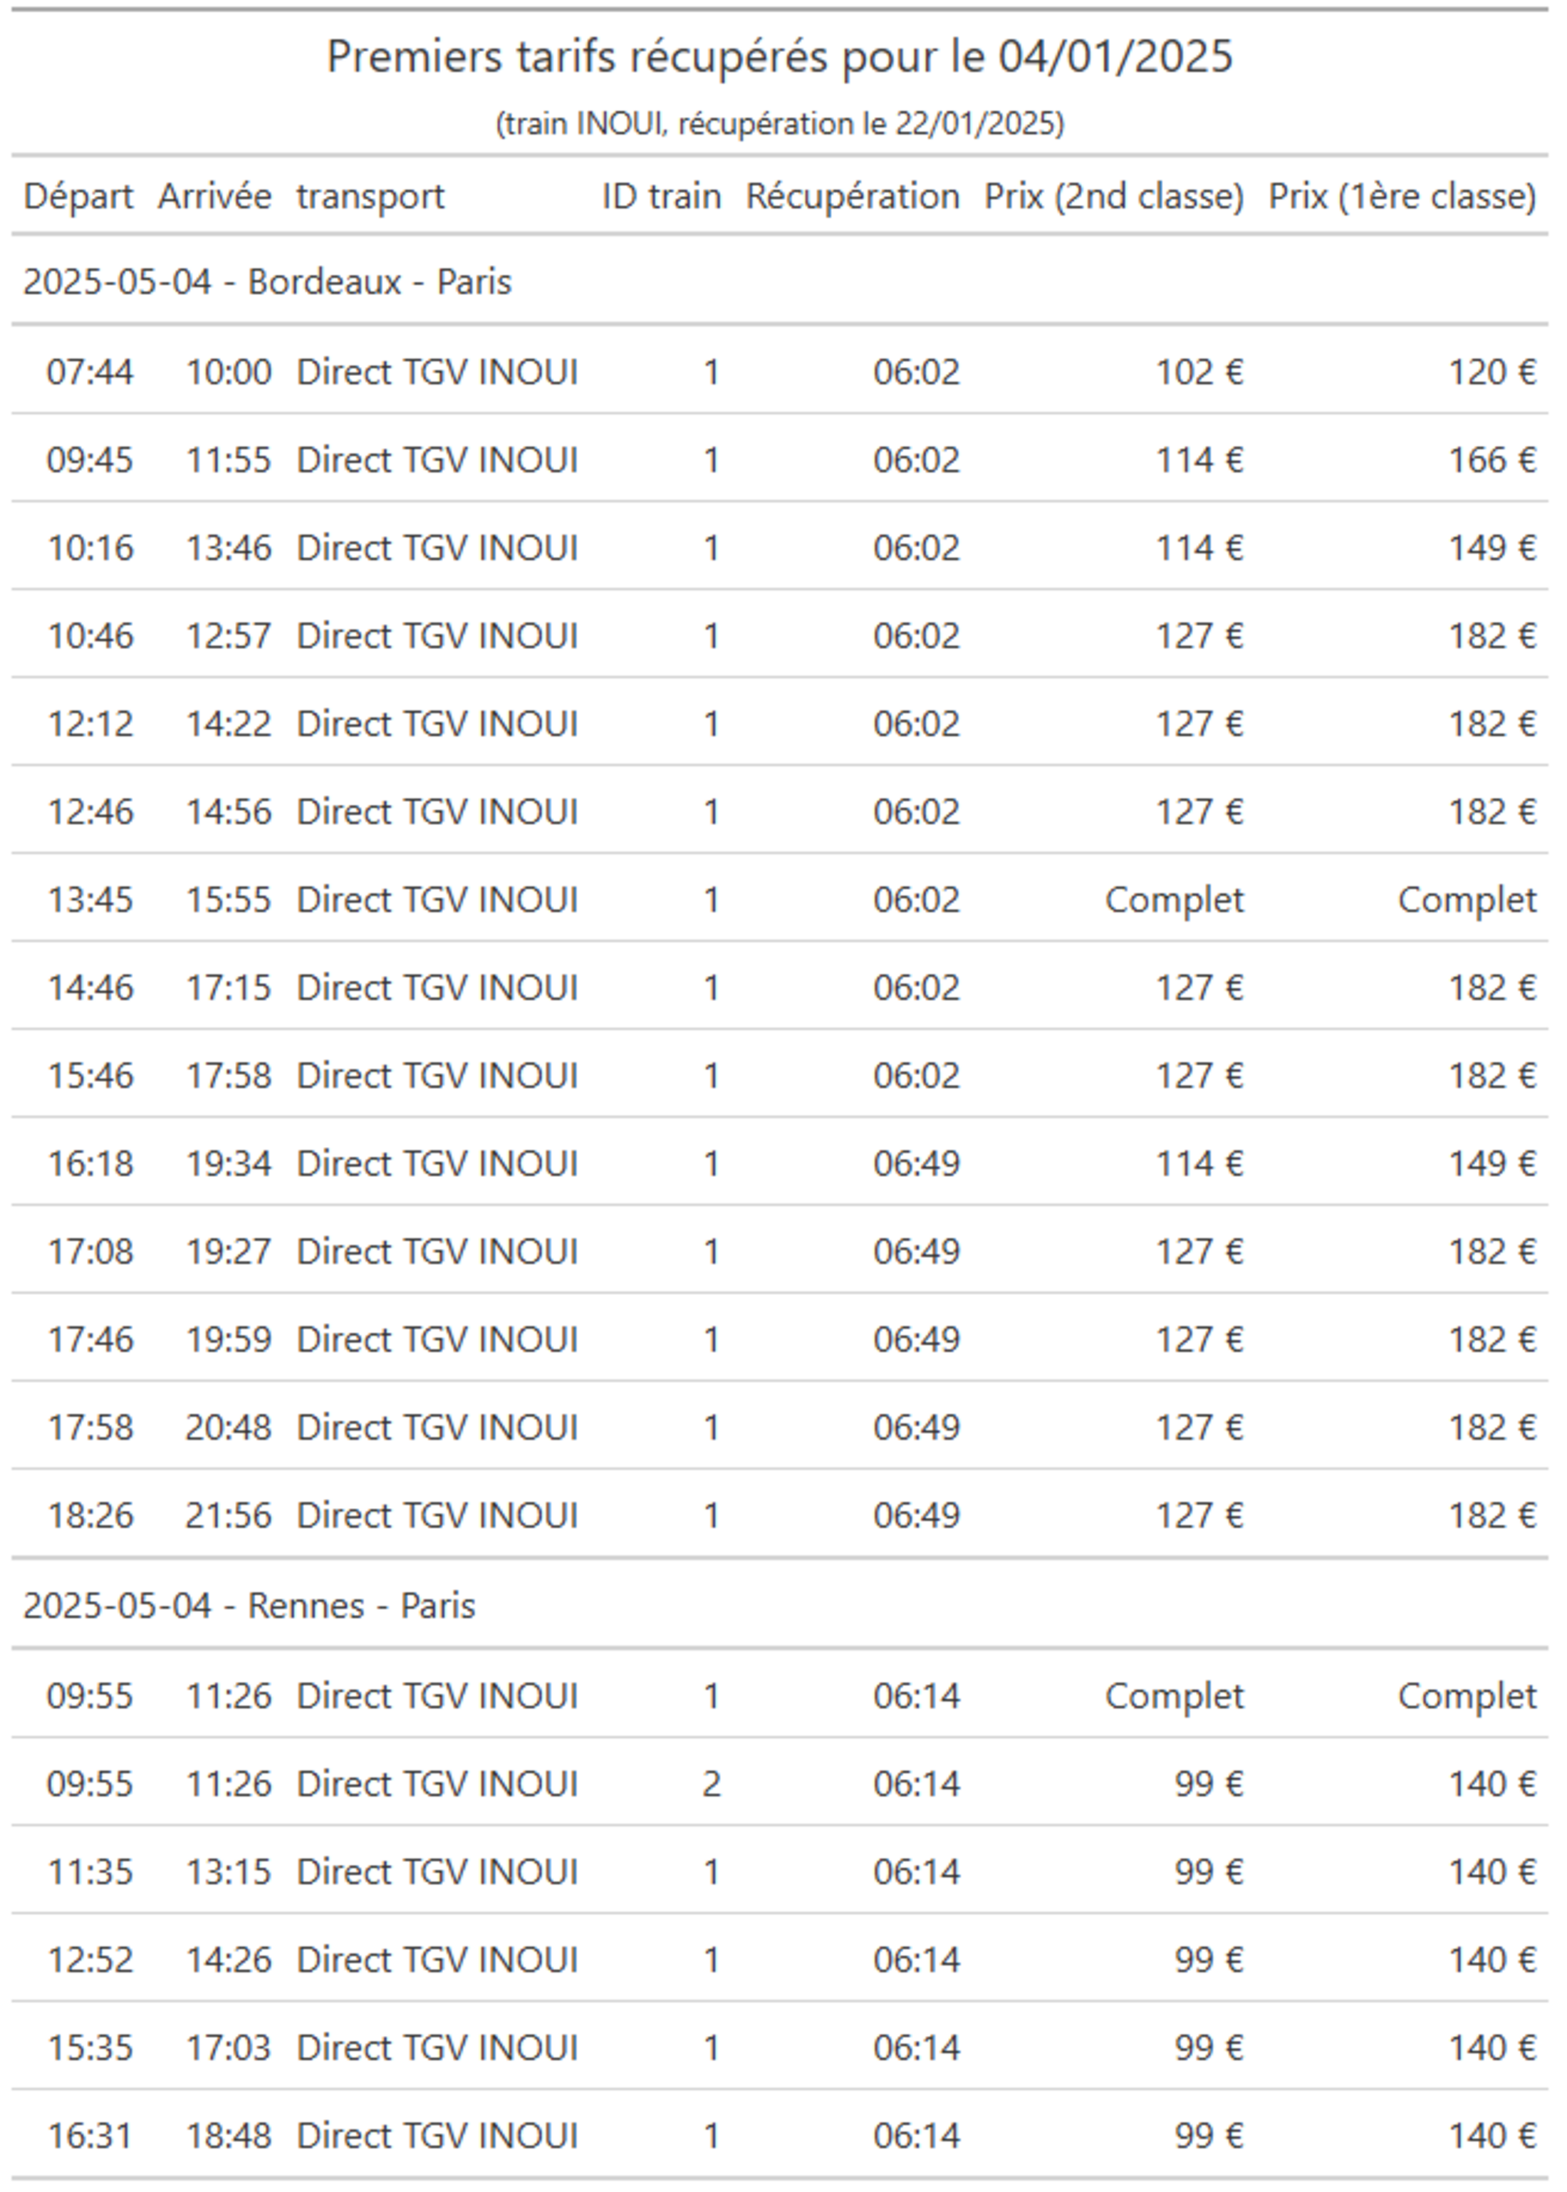Click the 16:18 departure time cell

pyautogui.click(x=90, y=1163)
